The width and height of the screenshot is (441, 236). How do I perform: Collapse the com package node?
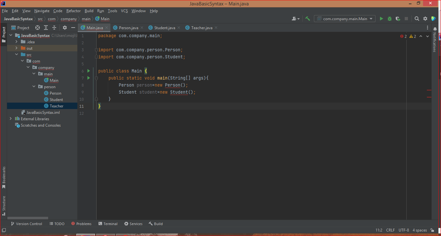22,61
